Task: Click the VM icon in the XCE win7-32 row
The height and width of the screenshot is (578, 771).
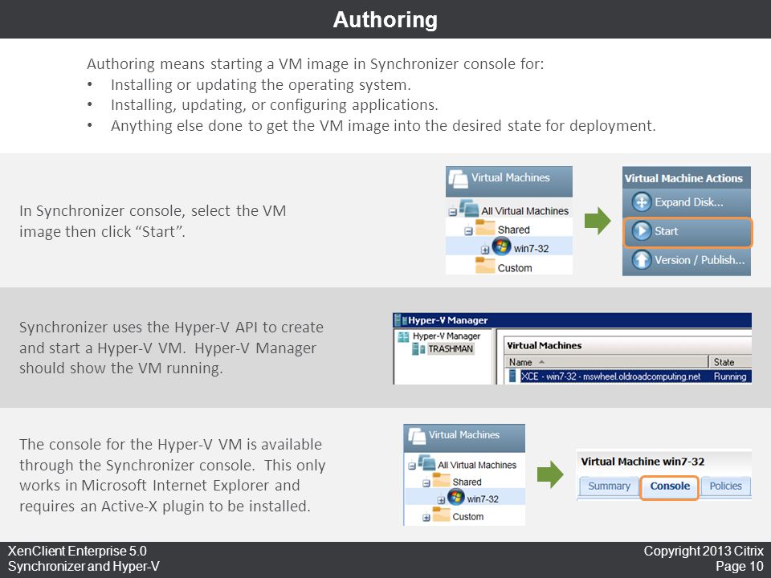Action: [512, 377]
